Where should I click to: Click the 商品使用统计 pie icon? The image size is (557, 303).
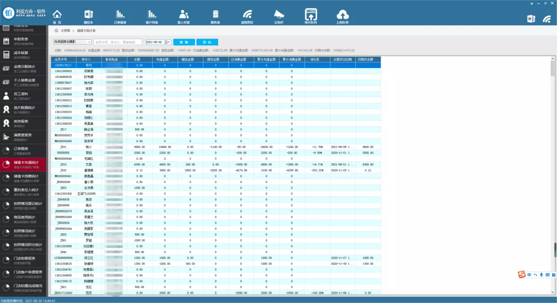6,220
